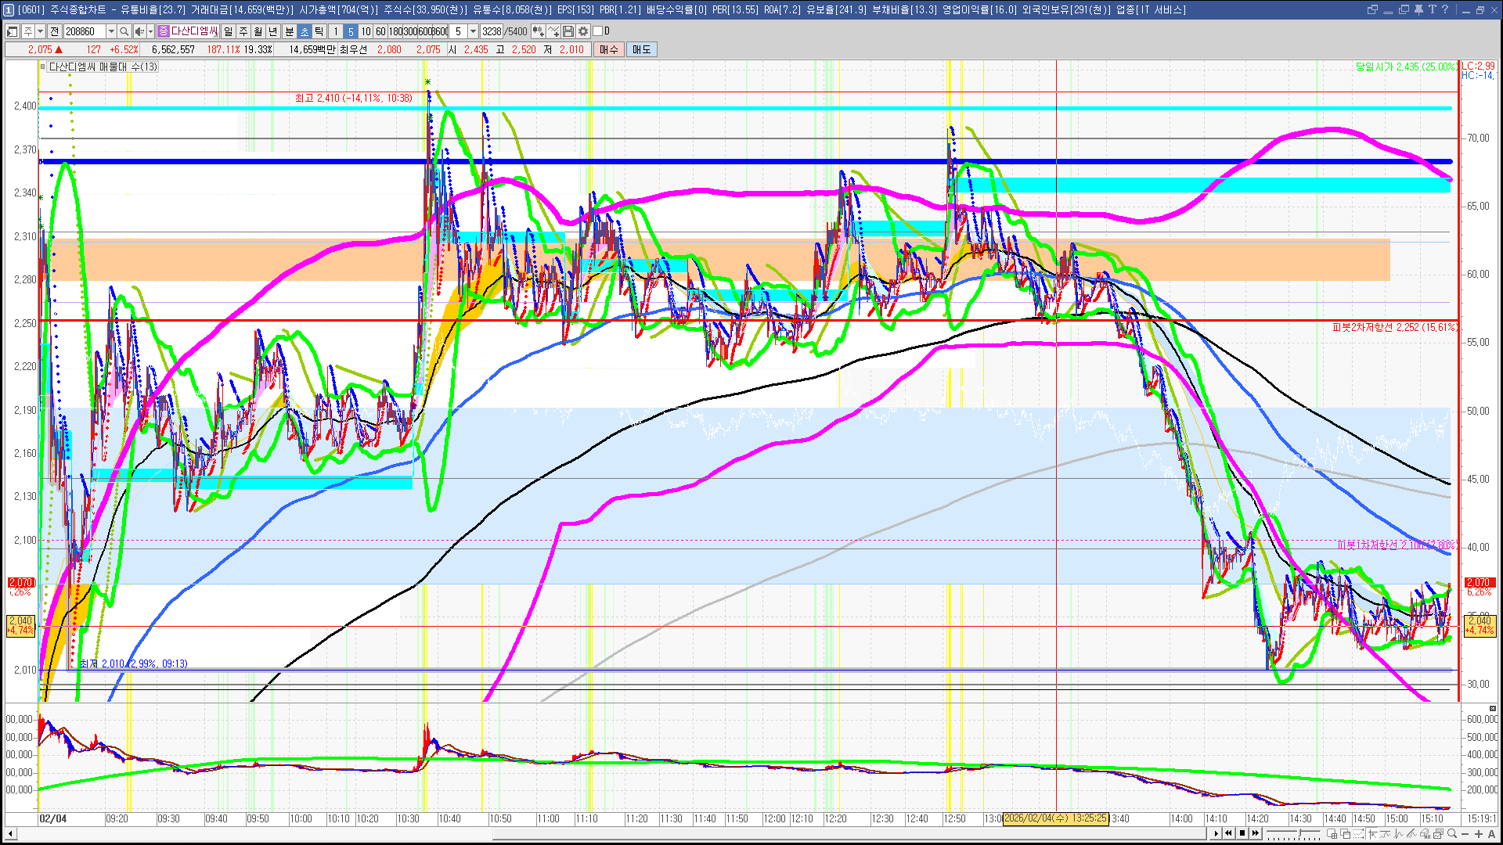Open the interval value 5 dropdown
Image resolution: width=1503 pixels, height=845 pixels.
[473, 31]
